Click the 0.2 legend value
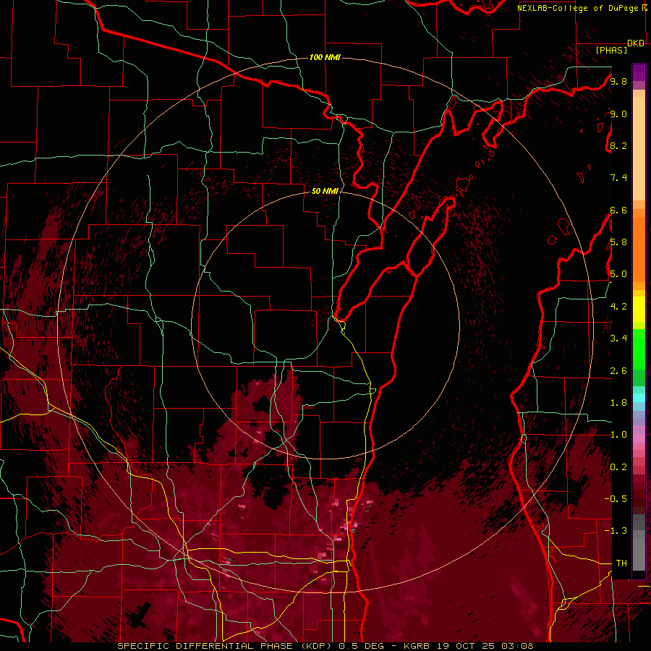Viewport: 651px width, 651px height. (618, 467)
